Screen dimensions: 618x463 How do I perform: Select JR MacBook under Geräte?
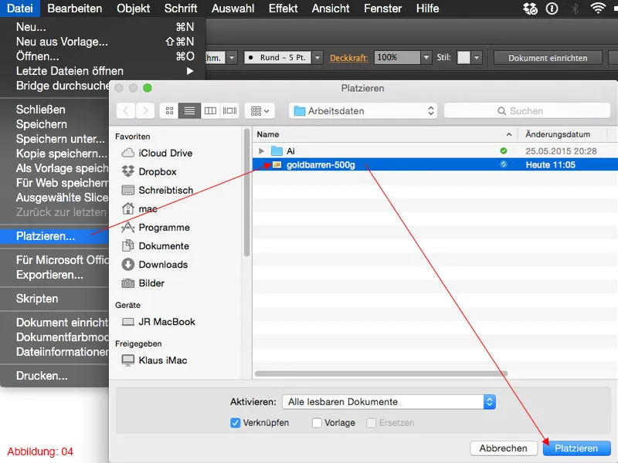[158, 322]
